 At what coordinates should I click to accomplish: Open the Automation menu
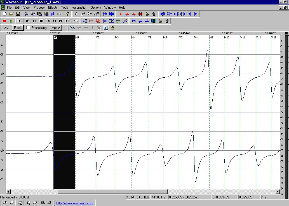click(x=79, y=8)
